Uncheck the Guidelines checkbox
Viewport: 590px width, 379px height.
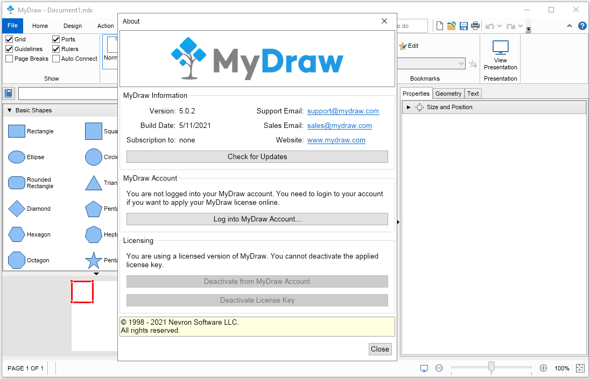pos(9,49)
